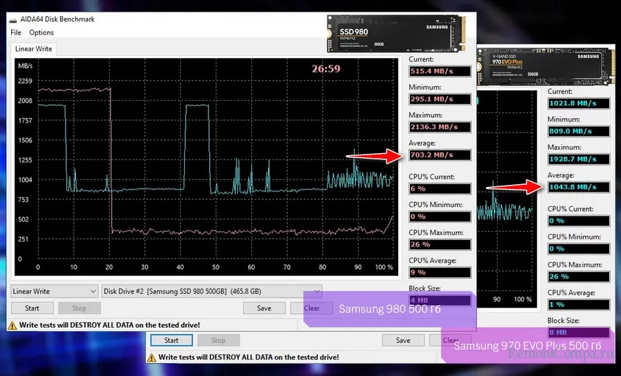Click the Write tests will DESTROY warning in Samsung 980 window

(x=110, y=326)
